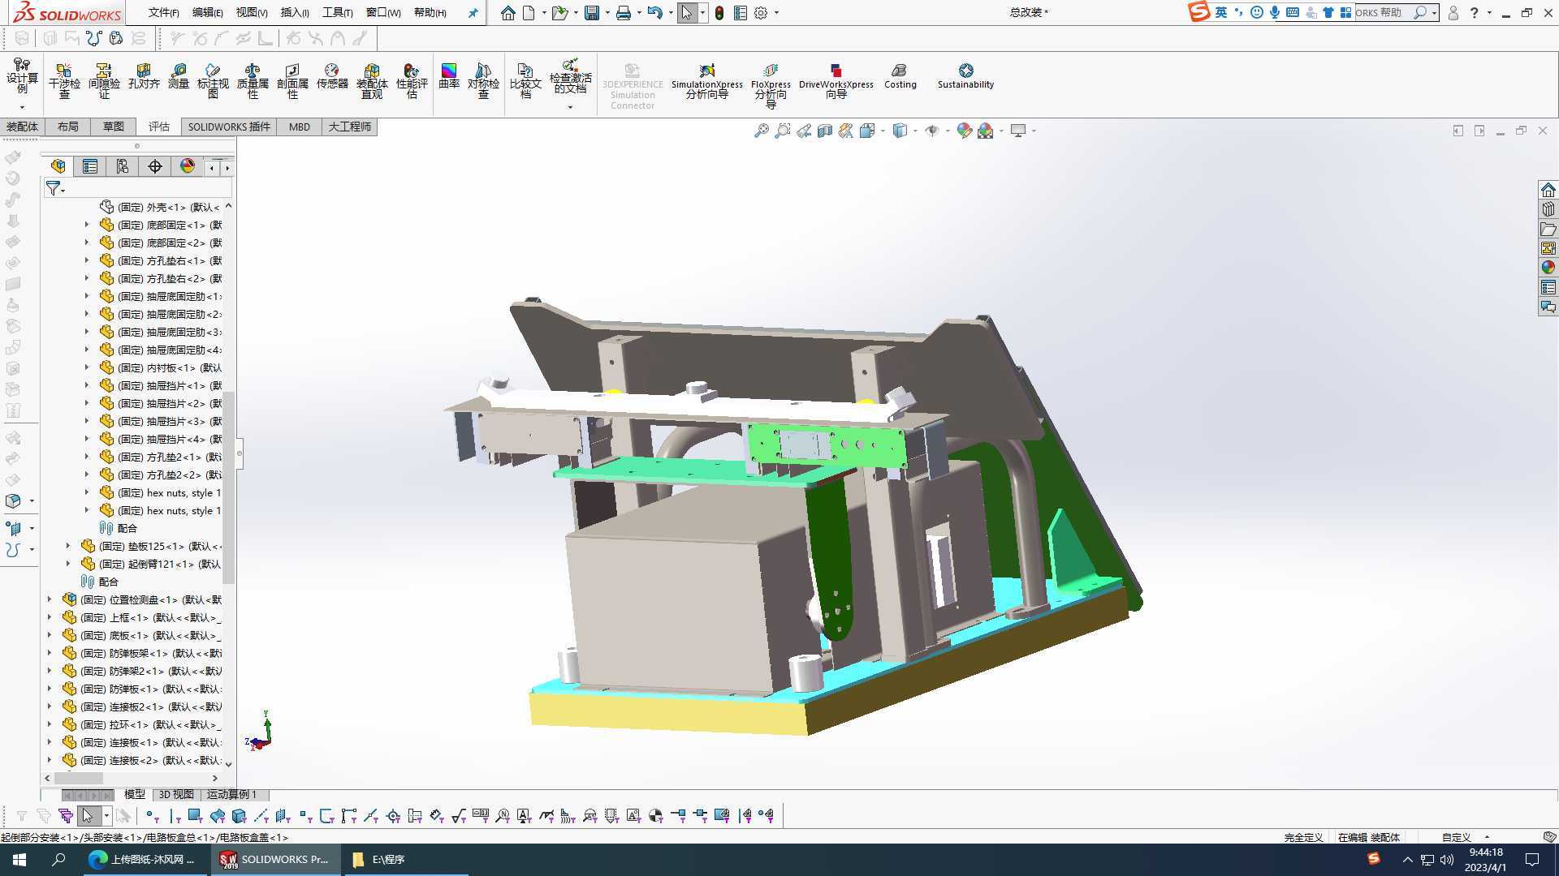Expand the 位置检测盘<1> tree node

[x=50, y=599]
